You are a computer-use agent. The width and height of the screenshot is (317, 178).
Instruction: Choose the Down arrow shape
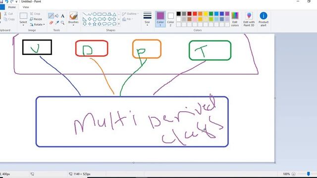[85, 24]
